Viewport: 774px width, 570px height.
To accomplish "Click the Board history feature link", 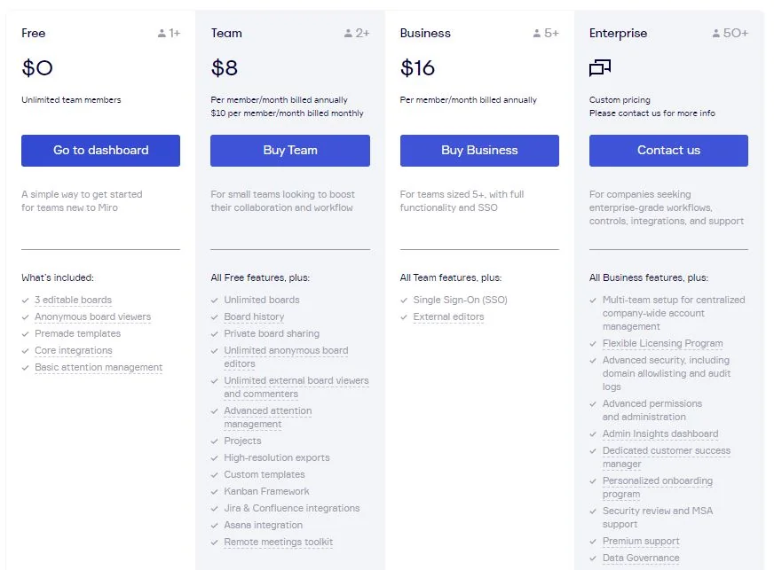I will [x=254, y=316].
